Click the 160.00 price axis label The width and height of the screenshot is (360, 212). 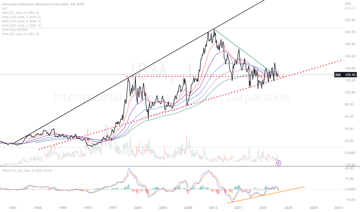coord(350,56)
